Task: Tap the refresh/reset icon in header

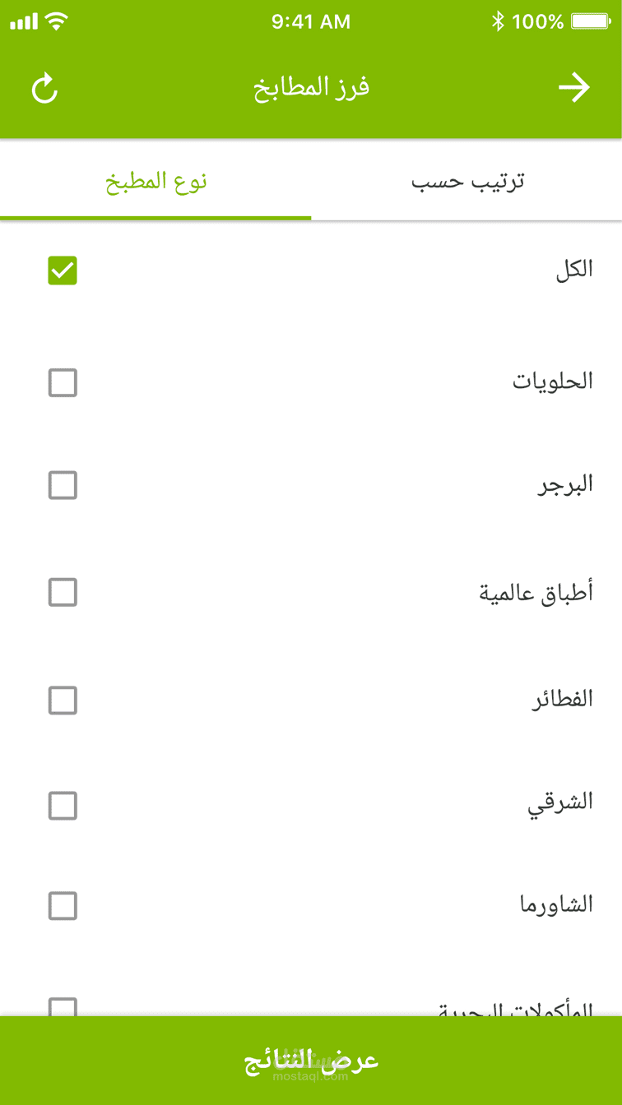Action: tap(45, 89)
